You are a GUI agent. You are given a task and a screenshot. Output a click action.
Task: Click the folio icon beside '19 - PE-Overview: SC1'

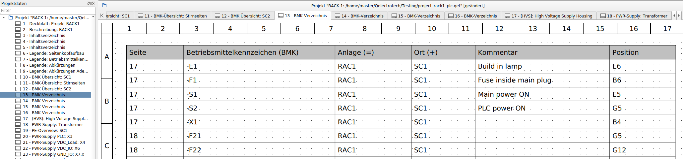[18, 131]
